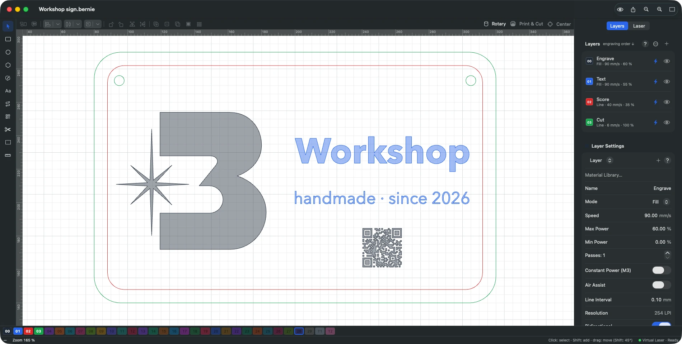Click the zoom in magnifier
This screenshot has width=682, height=344.
tap(659, 9)
